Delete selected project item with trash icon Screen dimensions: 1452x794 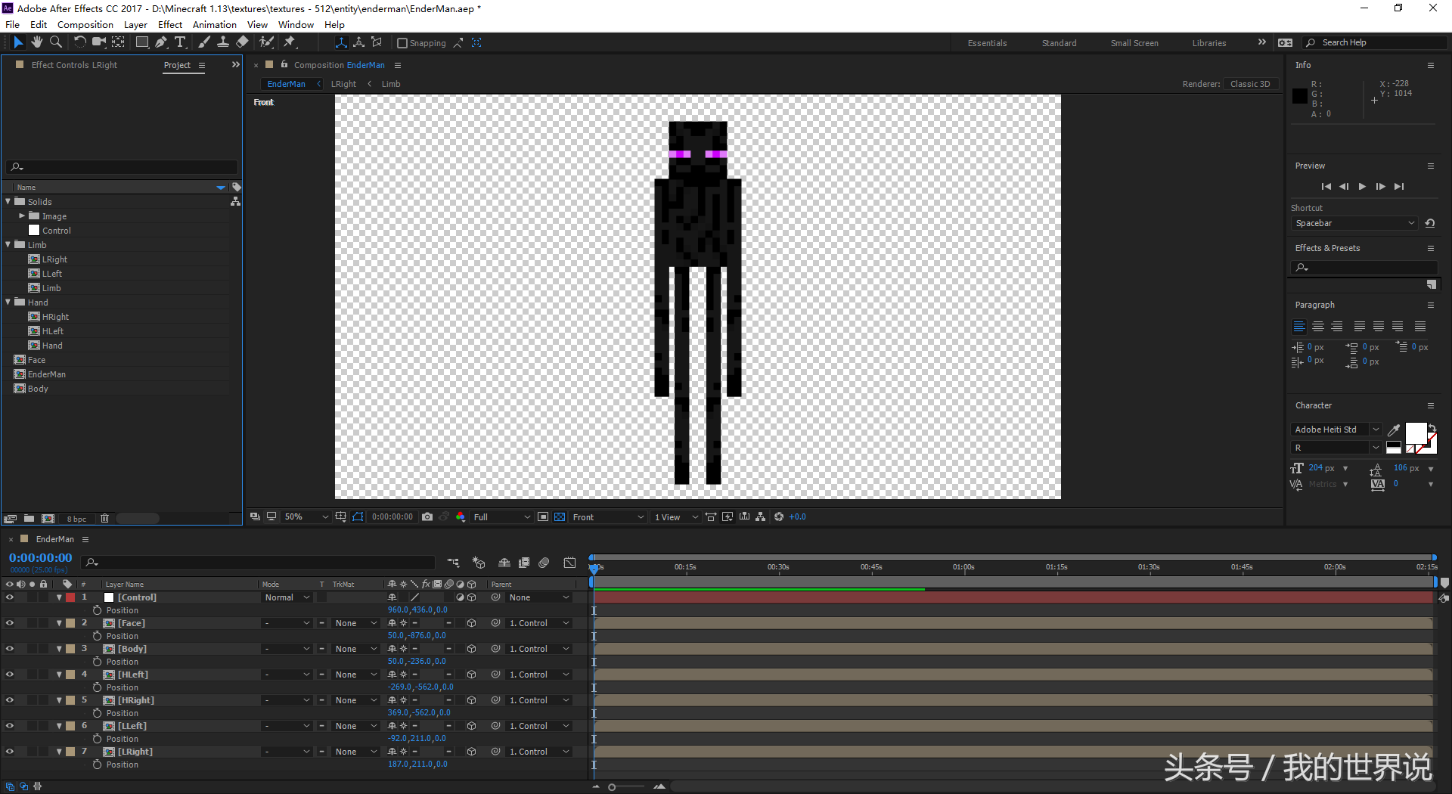(105, 518)
